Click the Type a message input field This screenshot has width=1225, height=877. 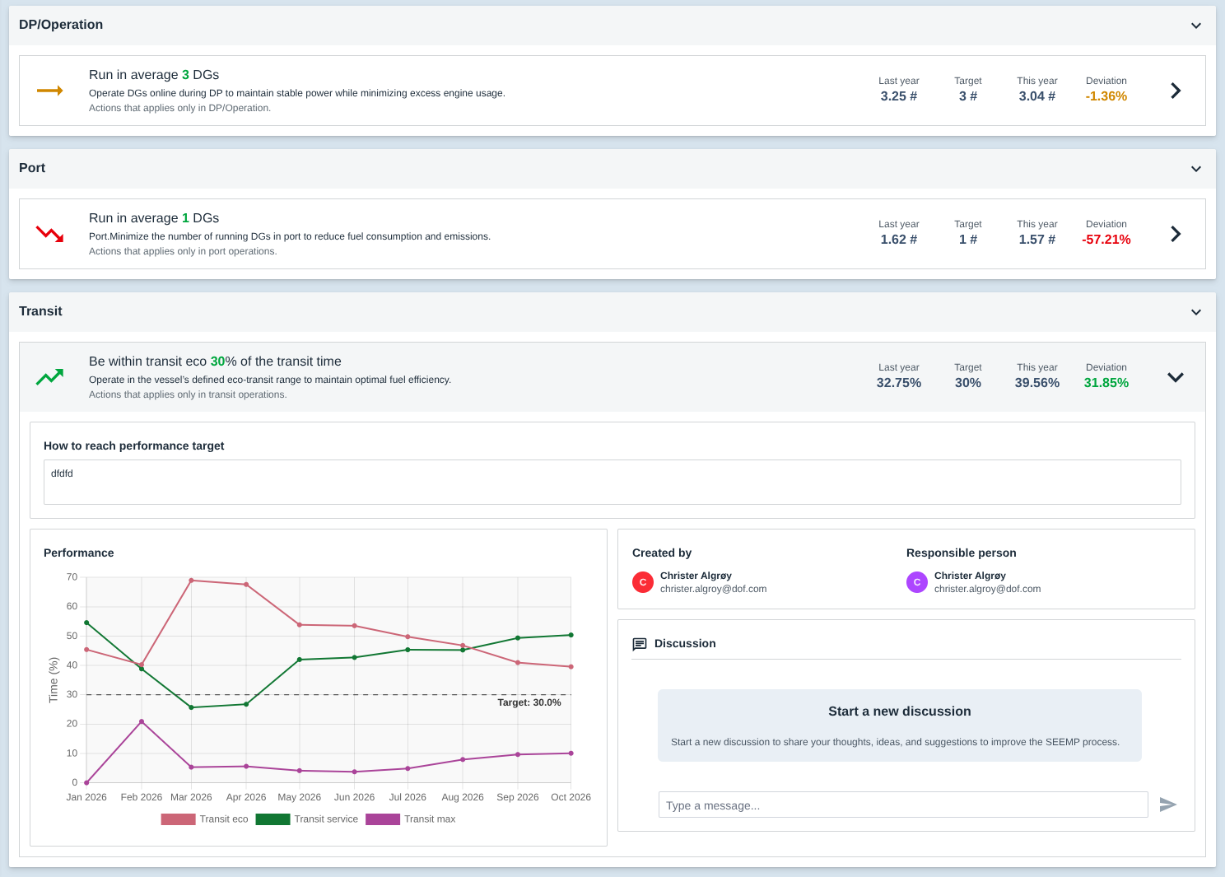[x=903, y=805]
